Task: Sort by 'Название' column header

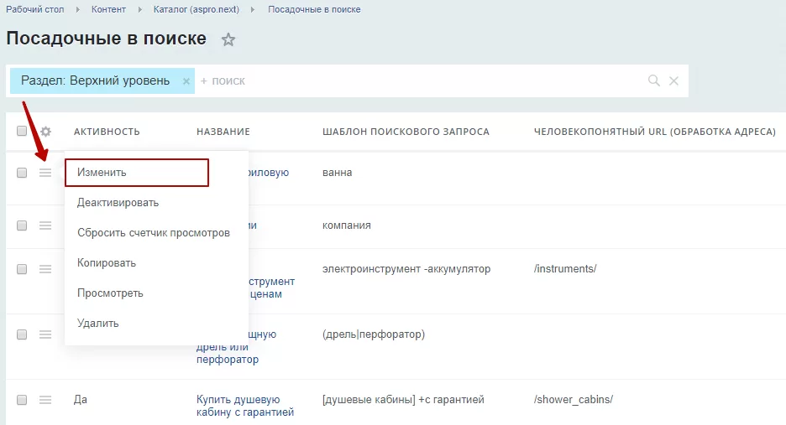Action: (x=223, y=132)
